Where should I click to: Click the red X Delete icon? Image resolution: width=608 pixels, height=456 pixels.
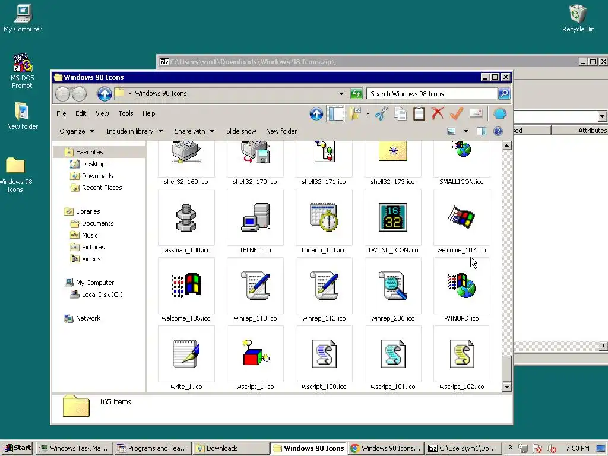pyautogui.click(x=438, y=113)
